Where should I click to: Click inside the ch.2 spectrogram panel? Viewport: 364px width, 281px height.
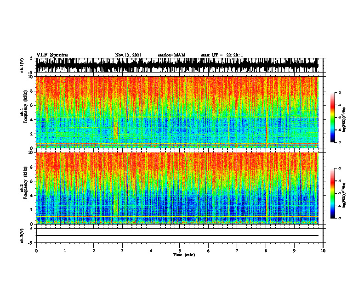177,188
